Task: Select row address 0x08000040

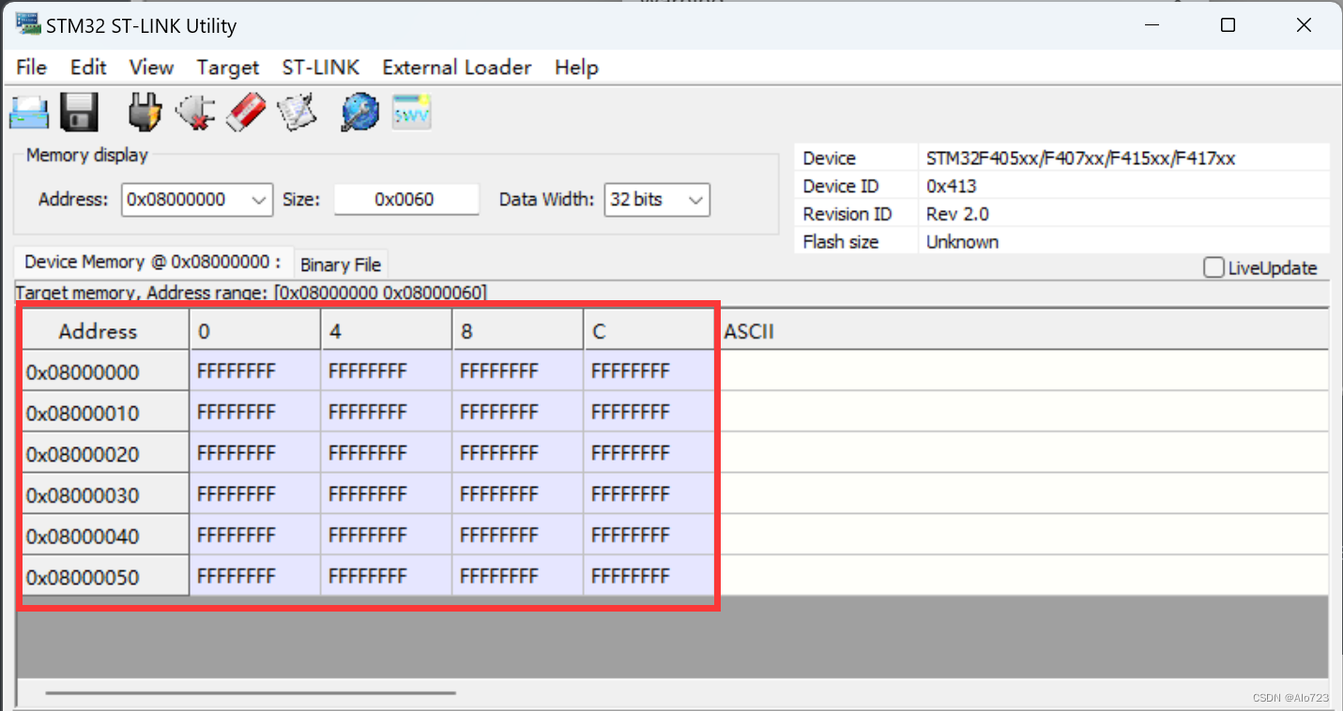Action: (105, 536)
